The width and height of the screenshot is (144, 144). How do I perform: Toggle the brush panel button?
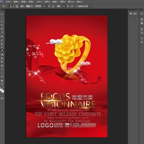17,6
